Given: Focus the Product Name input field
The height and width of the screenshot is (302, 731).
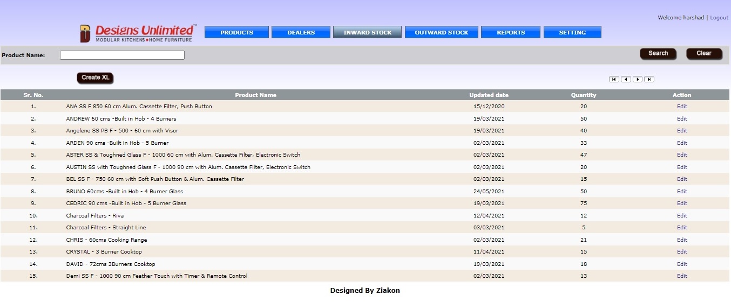Looking at the screenshot, I should pos(122,55).
